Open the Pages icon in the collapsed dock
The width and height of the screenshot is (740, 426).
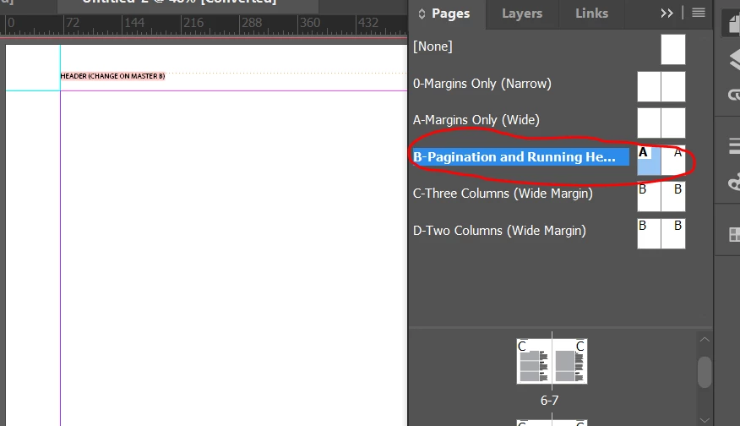point(732,24)
